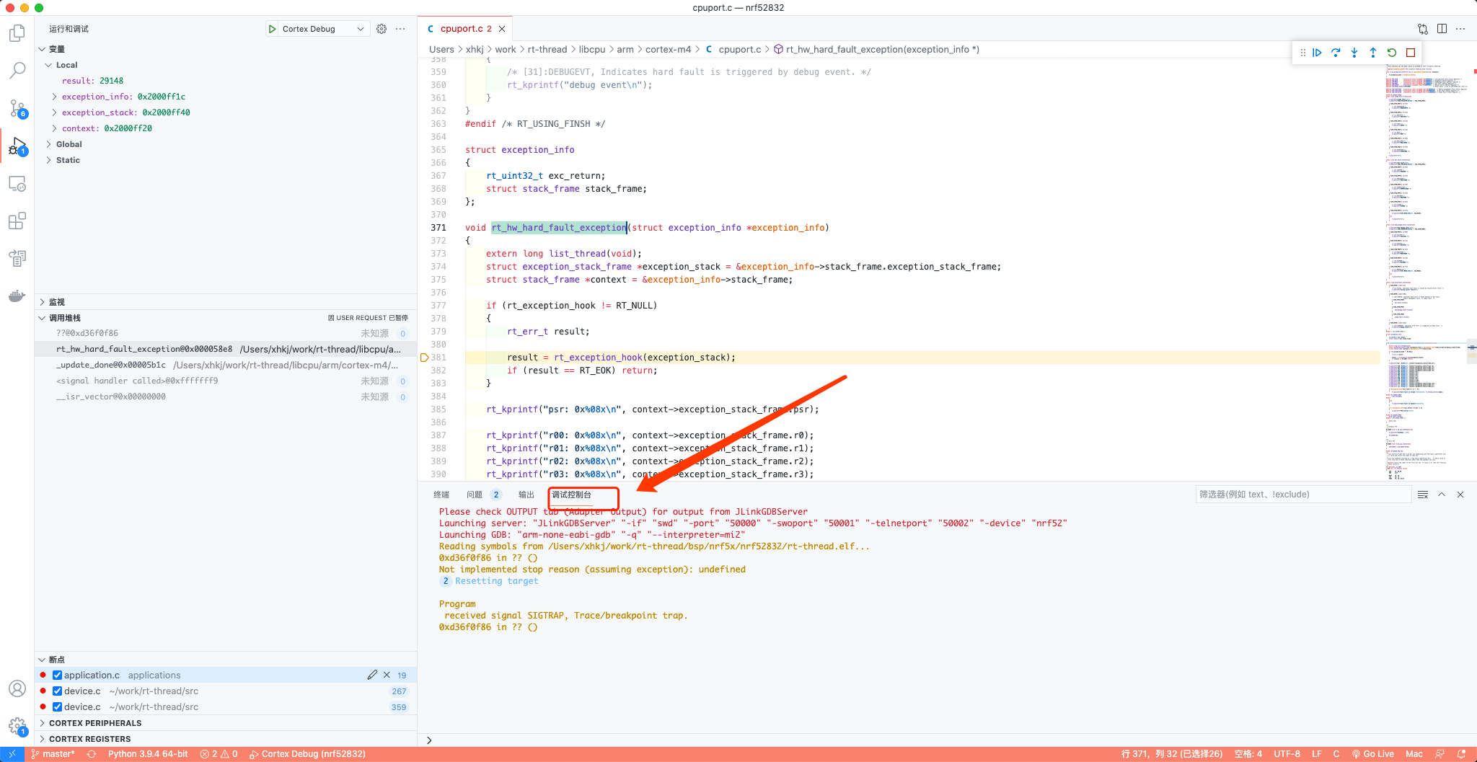
Task: Select the _update_done stack frame
Action: 226,365
